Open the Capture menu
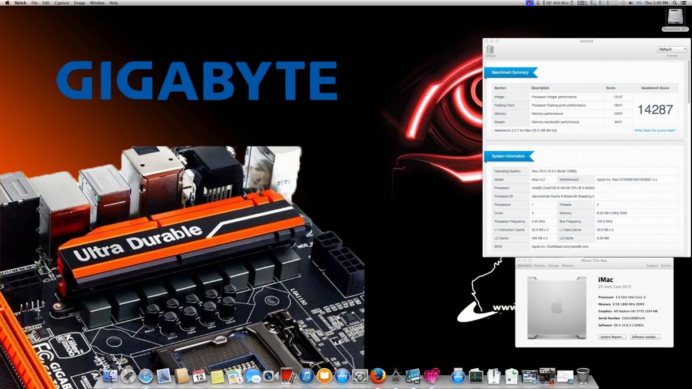The height and width of the screenshot is (389, 692). point(62,3)
